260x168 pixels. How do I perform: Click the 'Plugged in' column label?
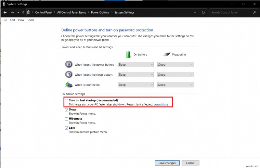click(179, 55)
